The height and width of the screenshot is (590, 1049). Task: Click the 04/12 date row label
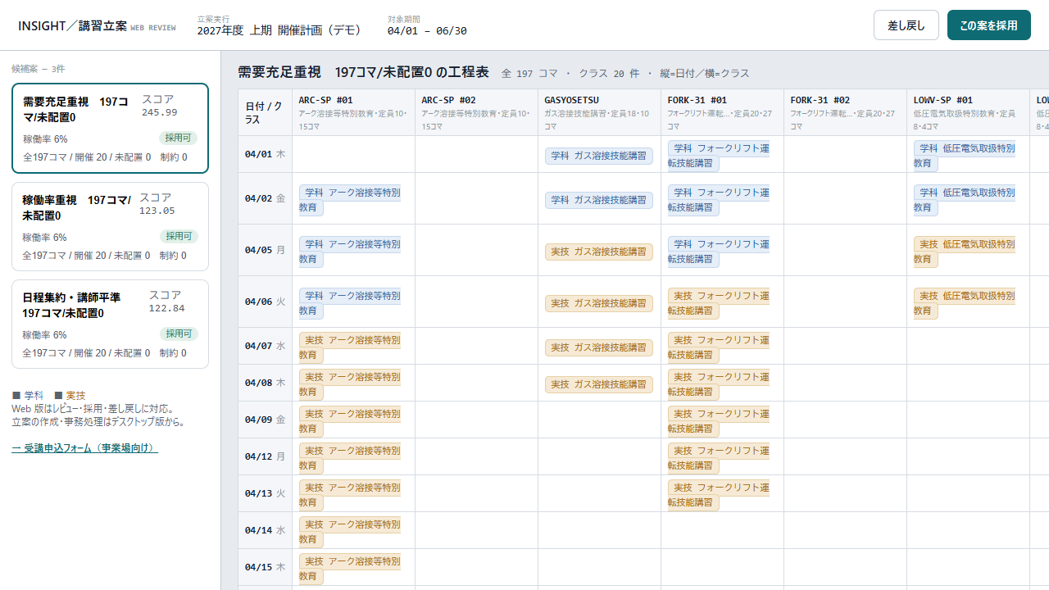265,456
